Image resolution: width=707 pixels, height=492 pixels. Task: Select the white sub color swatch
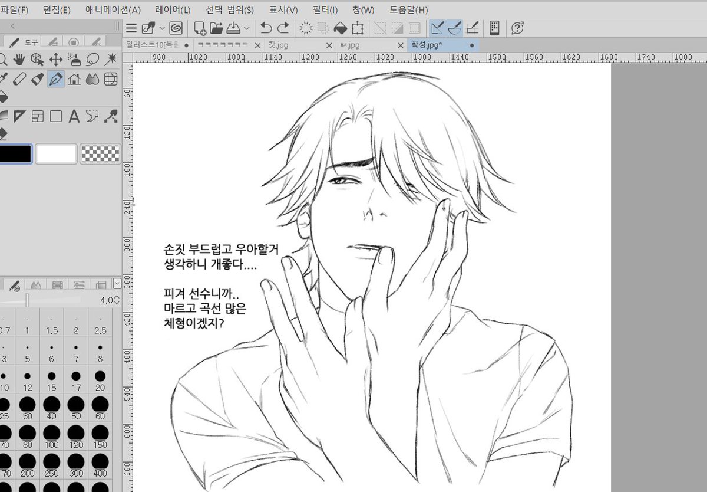(x=56, y=154)
